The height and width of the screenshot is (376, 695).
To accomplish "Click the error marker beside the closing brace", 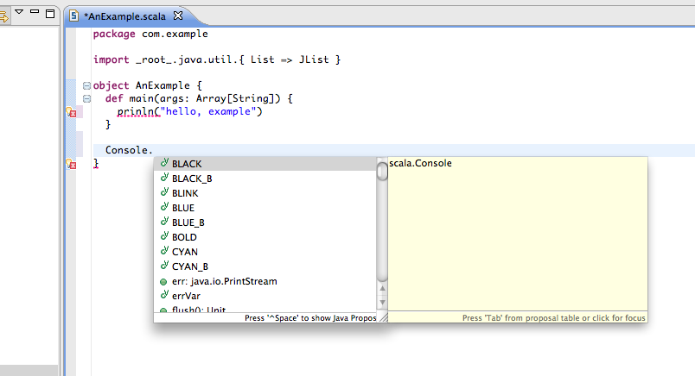I will (71, 163).
